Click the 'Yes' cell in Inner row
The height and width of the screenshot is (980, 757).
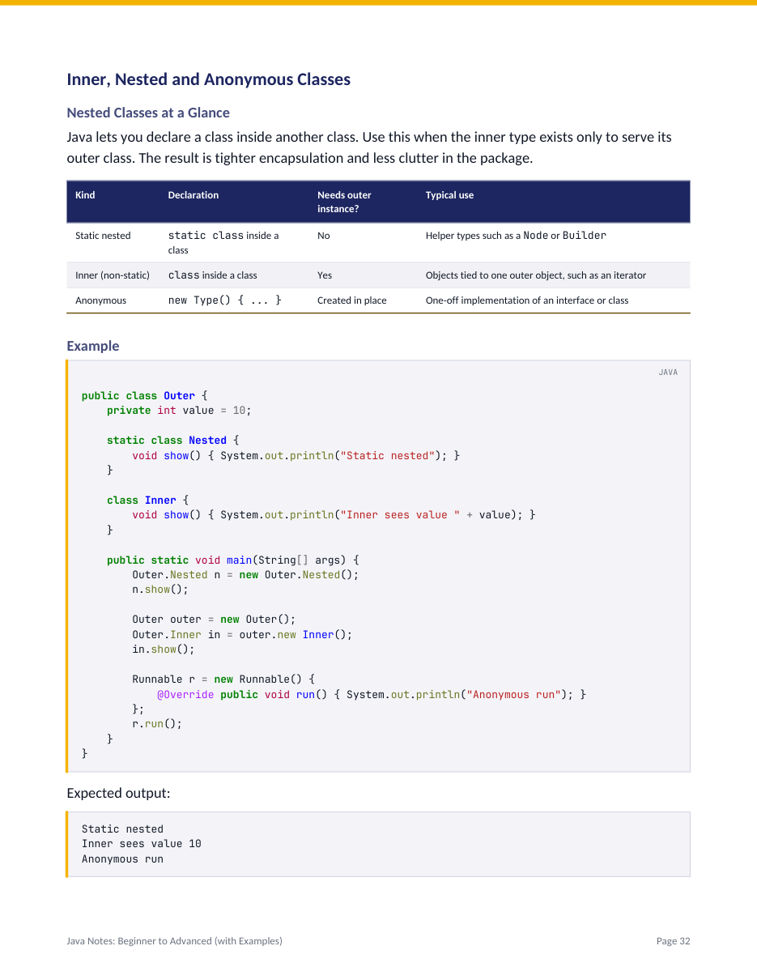325,275
